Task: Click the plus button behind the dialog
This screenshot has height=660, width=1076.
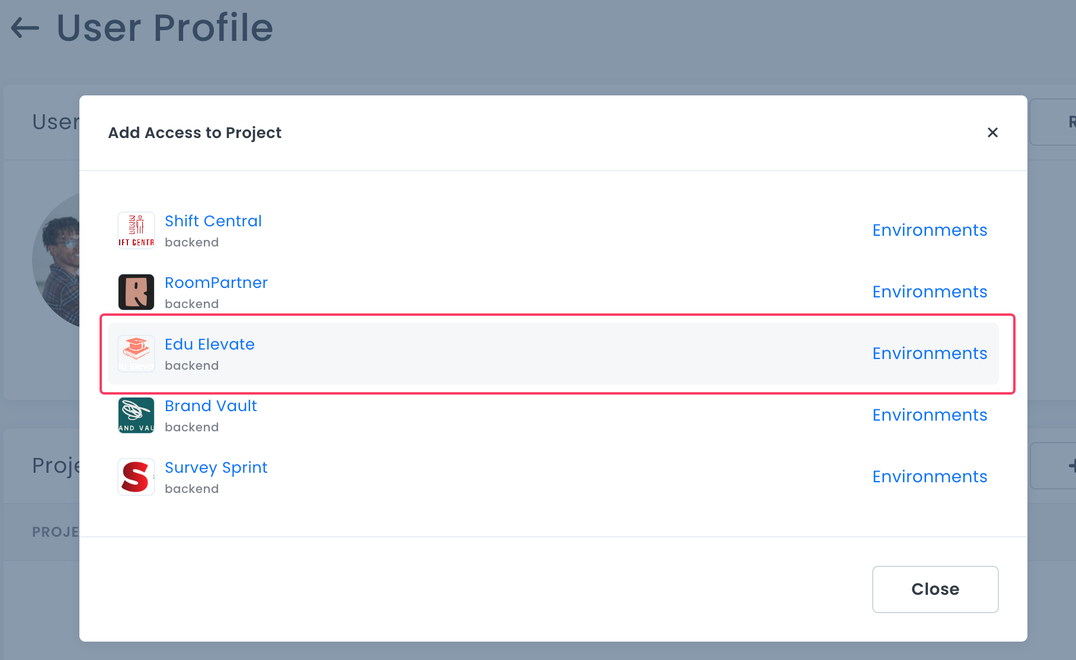Action: pos(1069,466)
